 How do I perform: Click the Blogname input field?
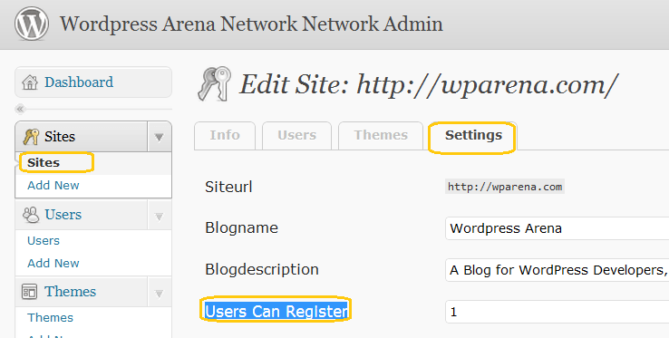(557, 228)
